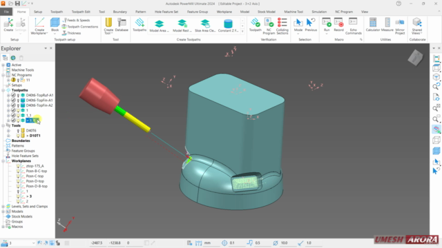Image resolution: width=442 pixels, height=248 pixels.
Task: Click the help question mark icon
Action: pyautogui.click(x=398, y=3)
